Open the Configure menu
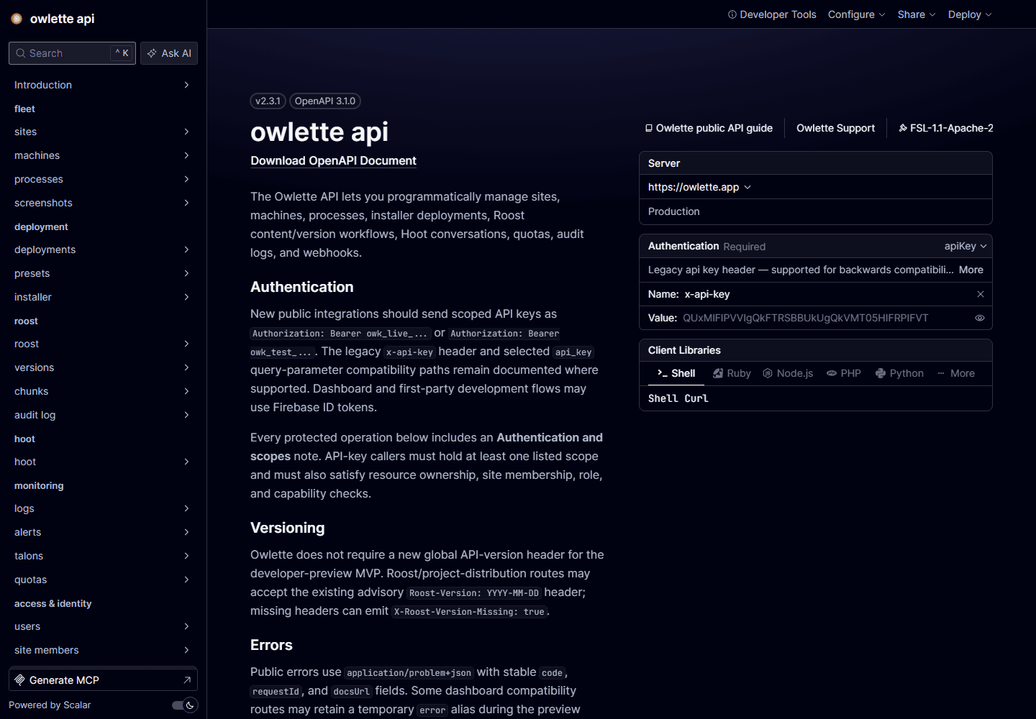 click(x=856, y=14)
